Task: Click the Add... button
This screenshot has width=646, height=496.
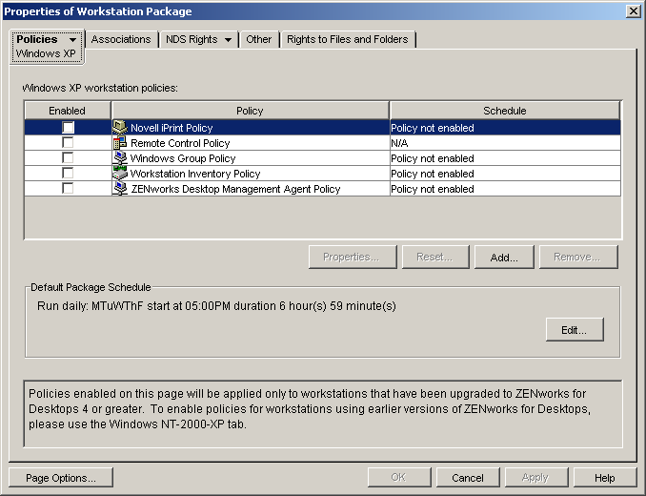Action: point(504,257)
